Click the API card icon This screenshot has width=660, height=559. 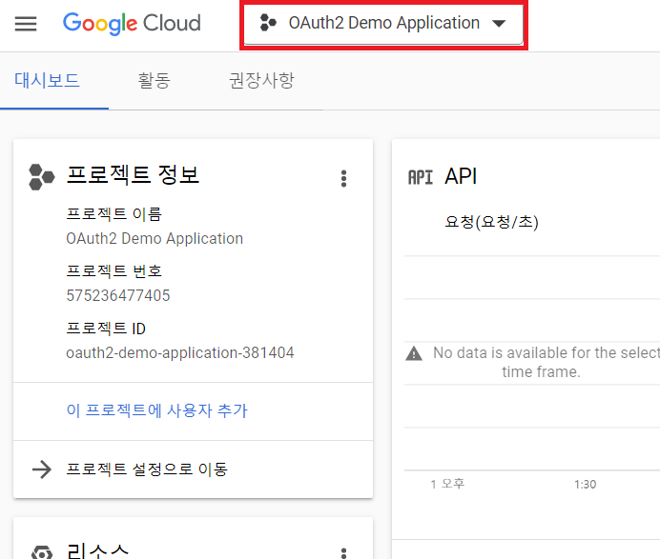click(x=420, y=177)
